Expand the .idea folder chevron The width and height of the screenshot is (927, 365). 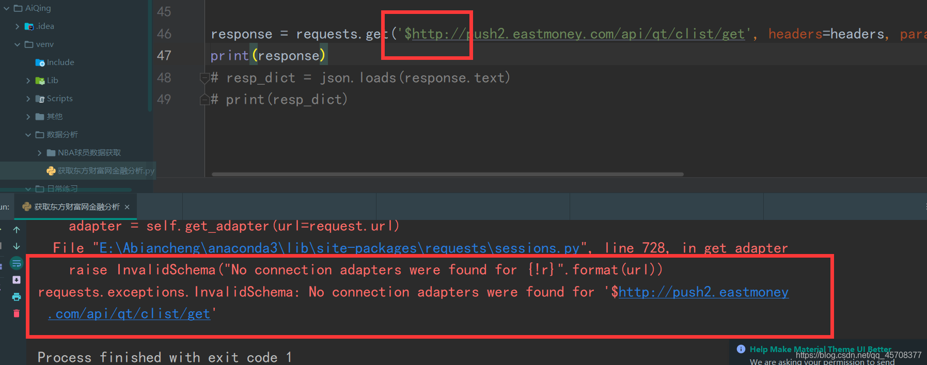pyautogui.click(x=18, y=26)
